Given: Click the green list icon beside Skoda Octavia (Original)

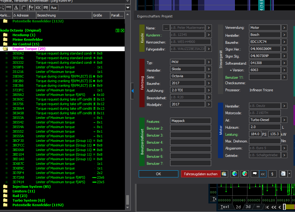Looking at the screenshot, I should pos(118,30).
